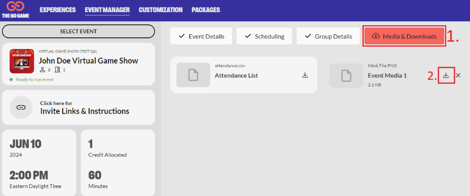Viewport: 470px width, 196px height.
Task: Click The Go Game logo
Action: point(16,10)
